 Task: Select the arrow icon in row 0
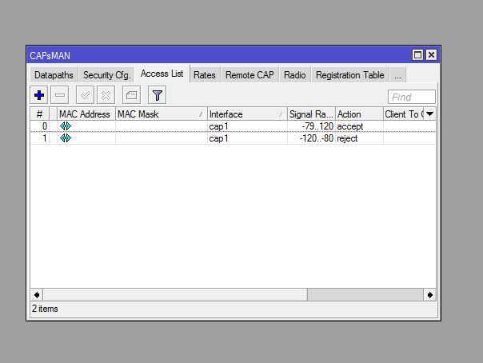click(x=66, y=126)
